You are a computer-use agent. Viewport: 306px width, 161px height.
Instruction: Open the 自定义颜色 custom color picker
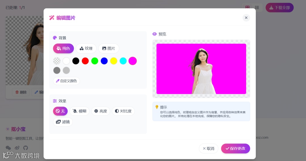click(x=66, y=81)
